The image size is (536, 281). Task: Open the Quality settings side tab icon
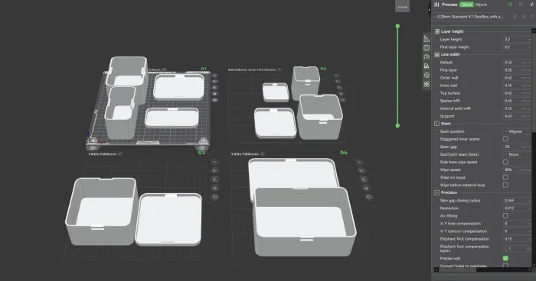click(427, 39)
